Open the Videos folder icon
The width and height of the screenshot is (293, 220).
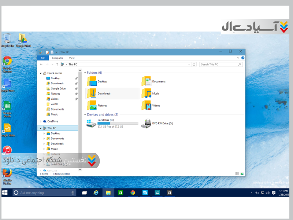[146, 106]
